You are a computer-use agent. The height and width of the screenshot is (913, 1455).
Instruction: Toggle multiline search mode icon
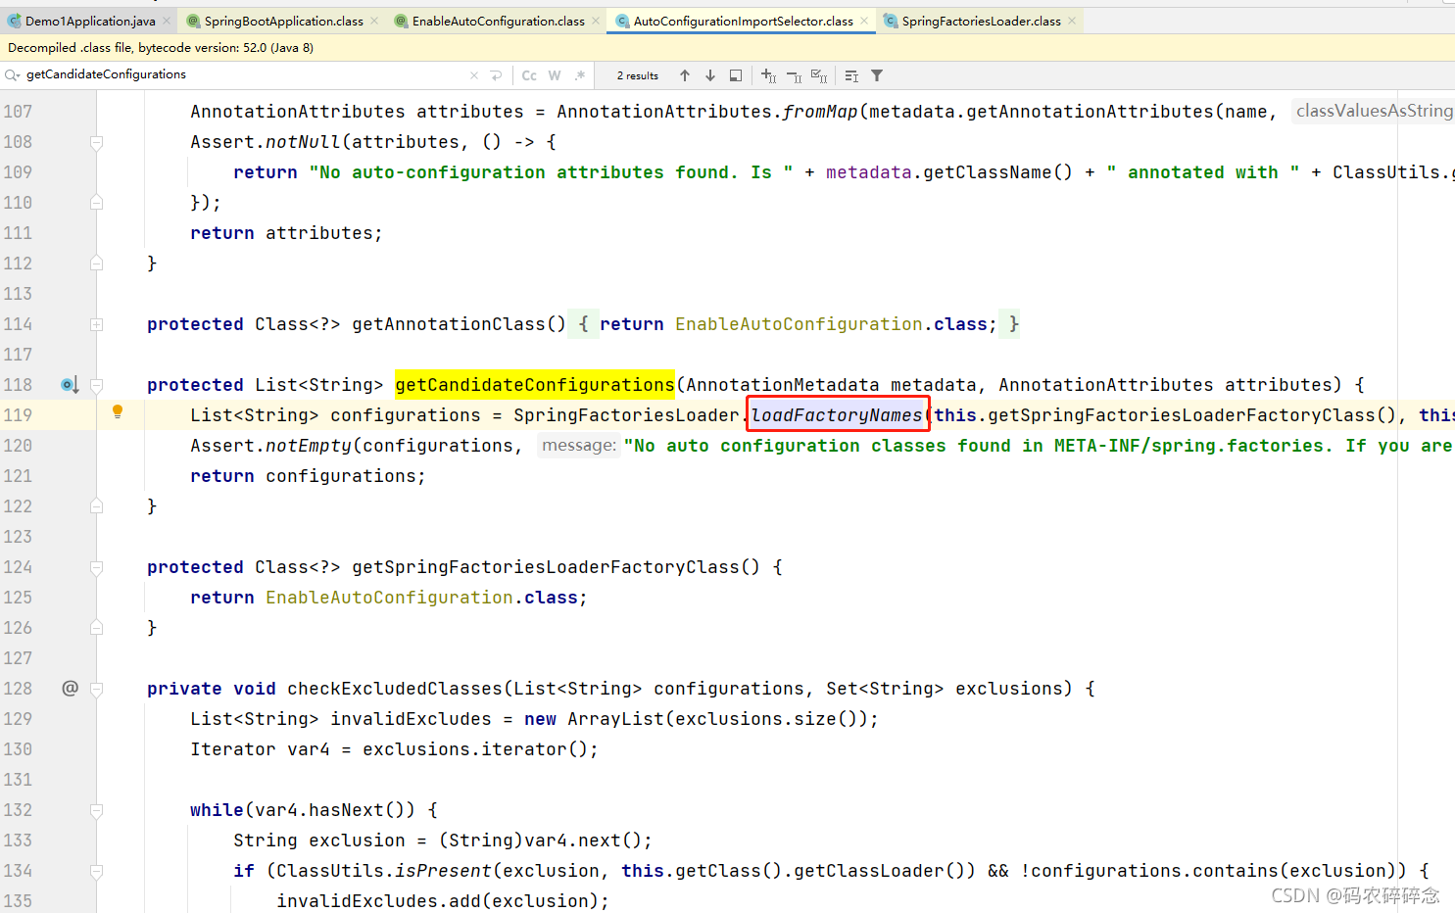point(851,75)
